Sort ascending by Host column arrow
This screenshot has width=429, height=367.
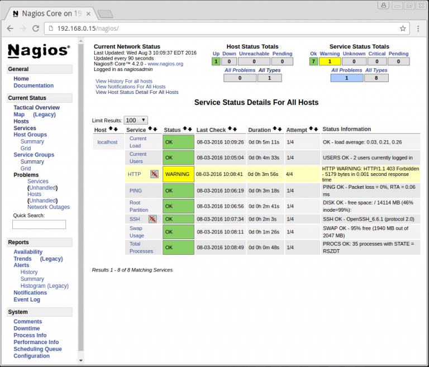110,130
